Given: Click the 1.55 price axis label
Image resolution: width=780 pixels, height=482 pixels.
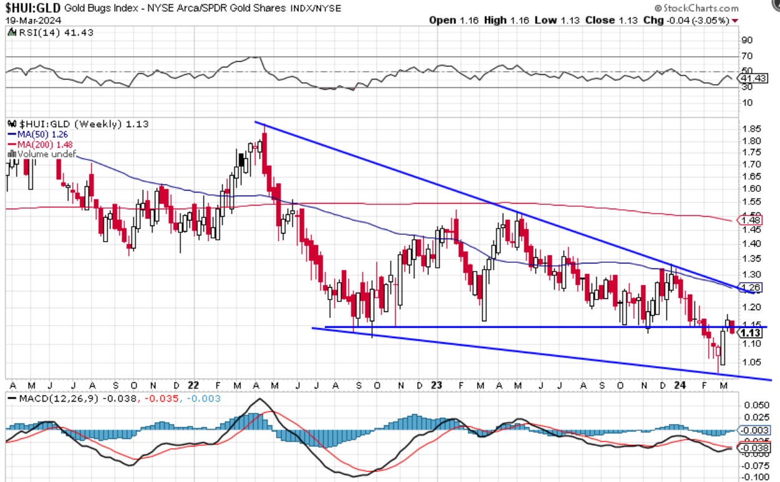Looking at the screenshot, I should 750,202.
